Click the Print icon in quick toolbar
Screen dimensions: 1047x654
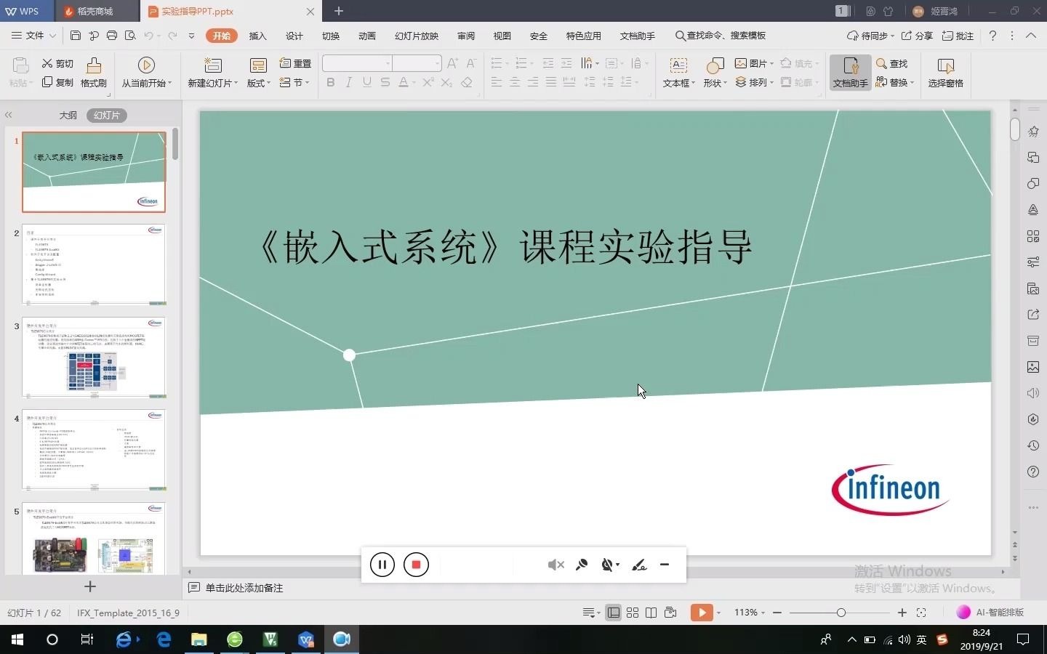point(112,36)
